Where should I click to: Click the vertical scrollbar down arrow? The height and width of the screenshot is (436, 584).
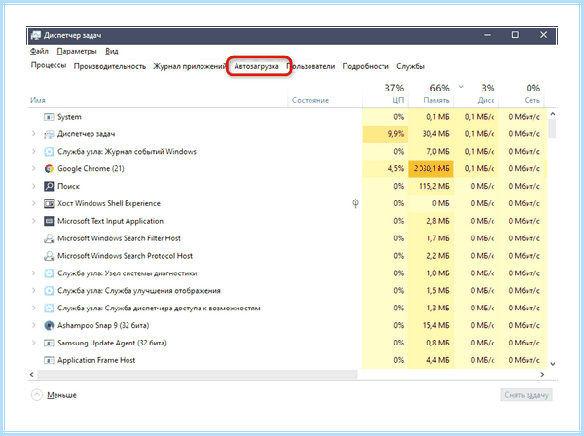pyautogui.click(x=553, y=364)
